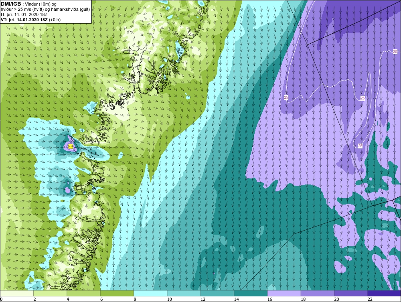Image resolution: width=401 pixels, height=302 pixels.
Task: Select the 14–16 m/s dark teal legend segment
Action: [251, 293]
